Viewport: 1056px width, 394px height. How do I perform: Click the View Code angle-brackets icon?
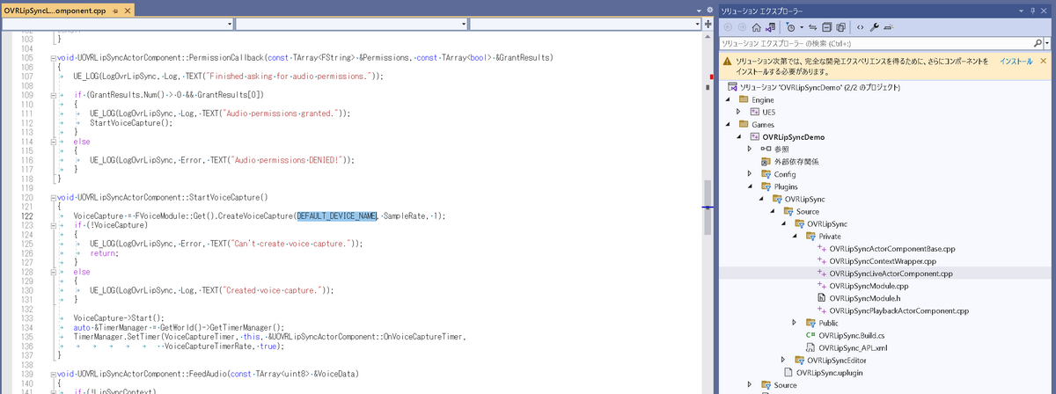pyautogui.click(x=860, y=26)
